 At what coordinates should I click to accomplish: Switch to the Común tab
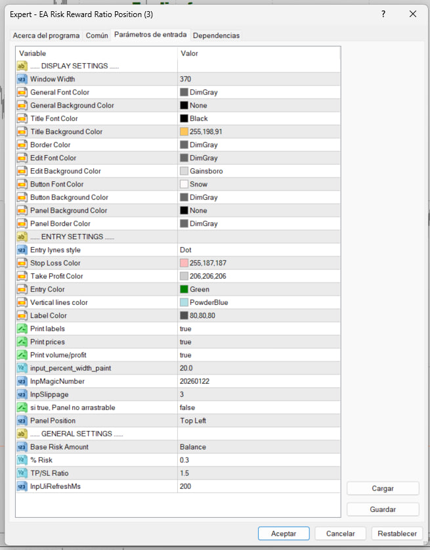click(97, 35)
